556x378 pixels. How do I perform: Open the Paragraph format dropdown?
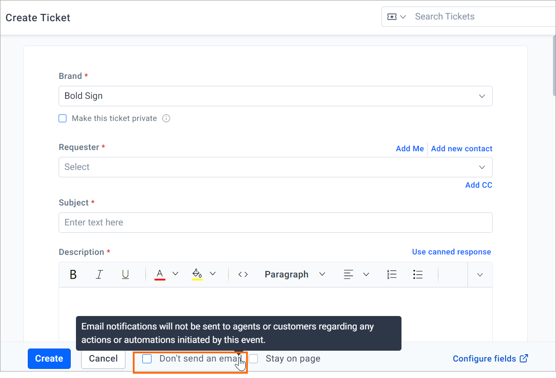[x=295, y=274]
